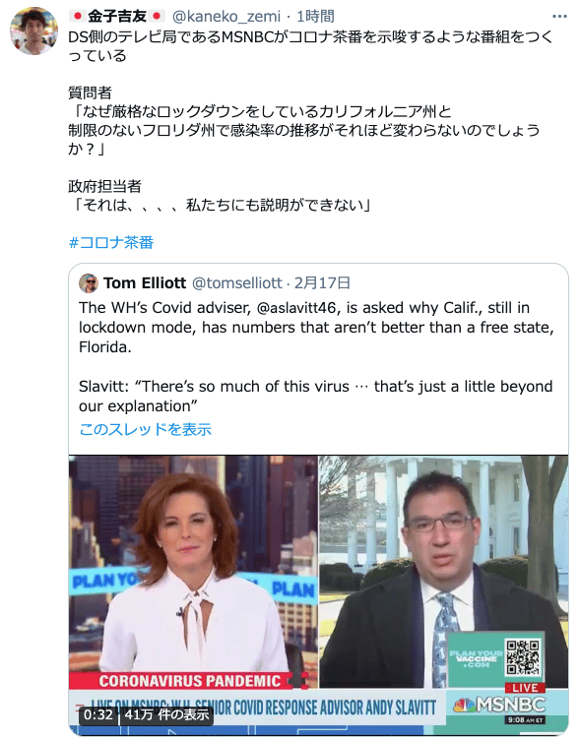This screenshot has height=741, width=580.
Task: Click the 1時間 tweet timestamp
Action: (315, 17)
